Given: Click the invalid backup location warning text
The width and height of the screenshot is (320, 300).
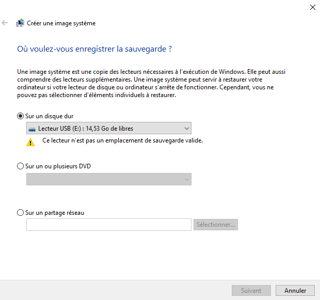Looking at the screenshot, I should click(x=122, y=140).
